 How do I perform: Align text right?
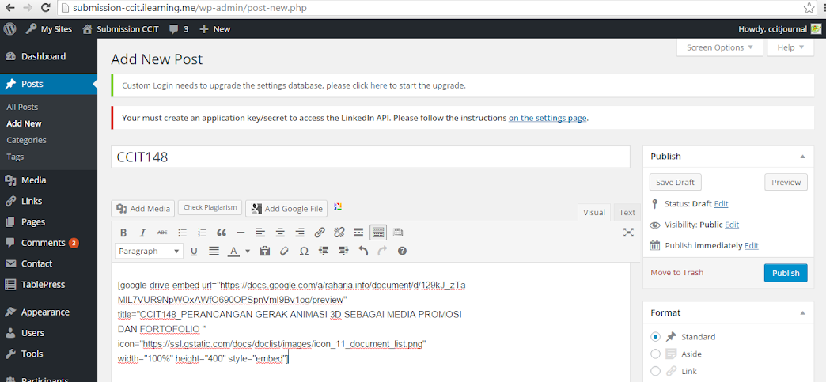click(300, 233)
